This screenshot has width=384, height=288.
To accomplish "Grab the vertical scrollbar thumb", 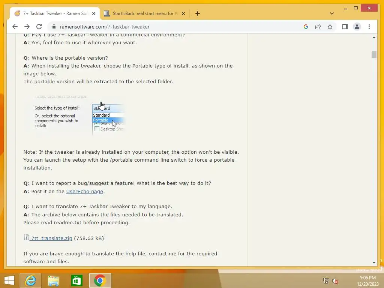I will pos(374,54).
